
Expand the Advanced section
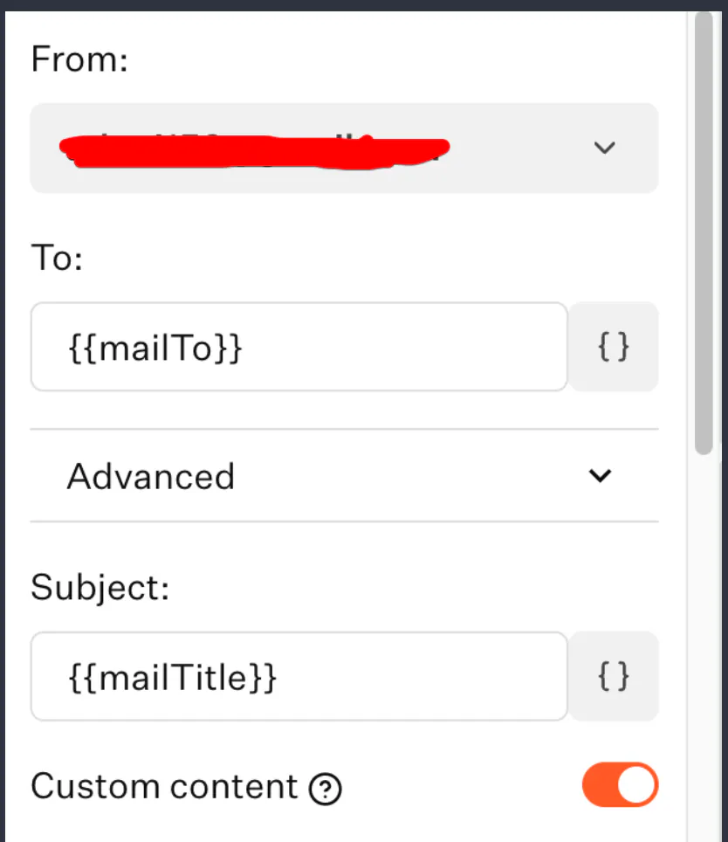[x=344, y=476]
